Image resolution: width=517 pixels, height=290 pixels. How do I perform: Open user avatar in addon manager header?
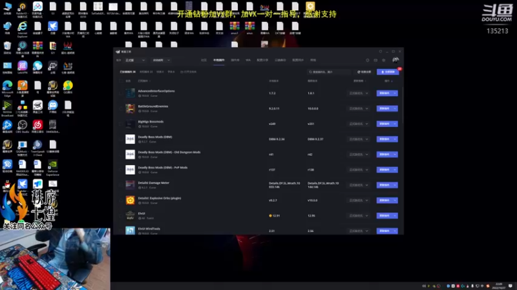396,60
